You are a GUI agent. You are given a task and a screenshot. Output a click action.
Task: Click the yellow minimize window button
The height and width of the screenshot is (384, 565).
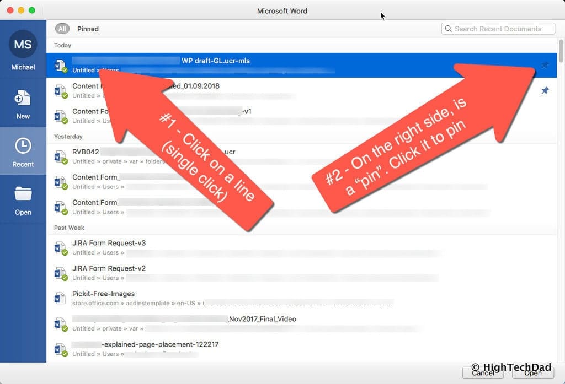point(21,10)
